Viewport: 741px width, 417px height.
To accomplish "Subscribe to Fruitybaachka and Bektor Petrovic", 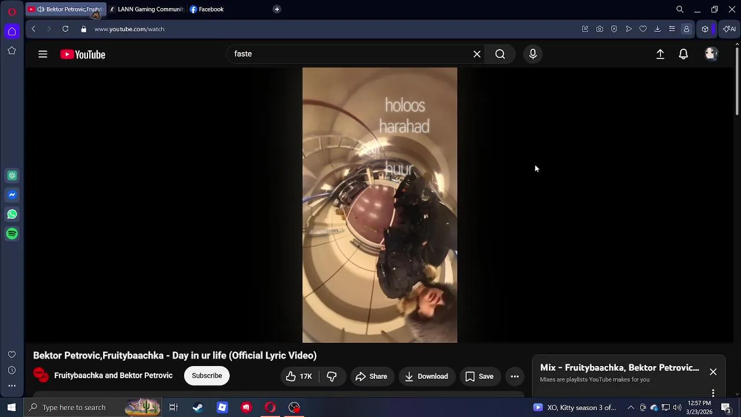I will pos(207,376).
